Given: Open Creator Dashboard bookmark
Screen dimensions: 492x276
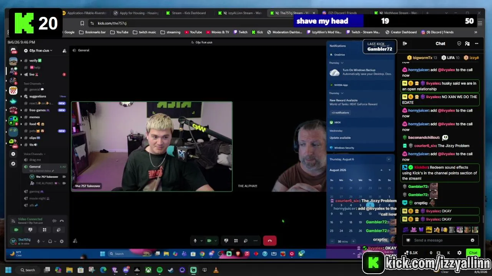Looking at the screenshot, I should click(x=401, y=32).
